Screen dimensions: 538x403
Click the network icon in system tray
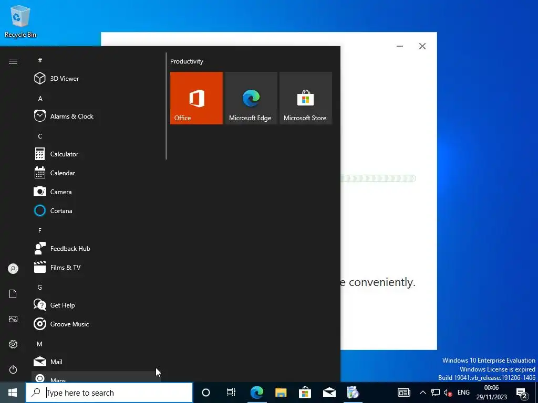(x=436, y=393)
